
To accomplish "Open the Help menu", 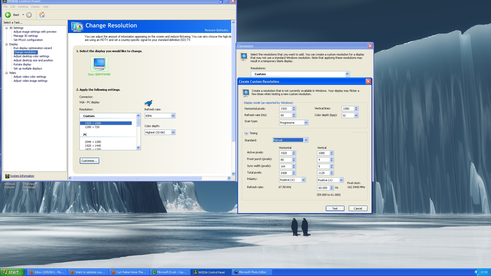I will [46, 7].
